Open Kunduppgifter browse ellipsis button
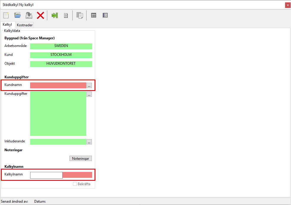The height and width of the screenshot is (205, 291). (89, 94)
